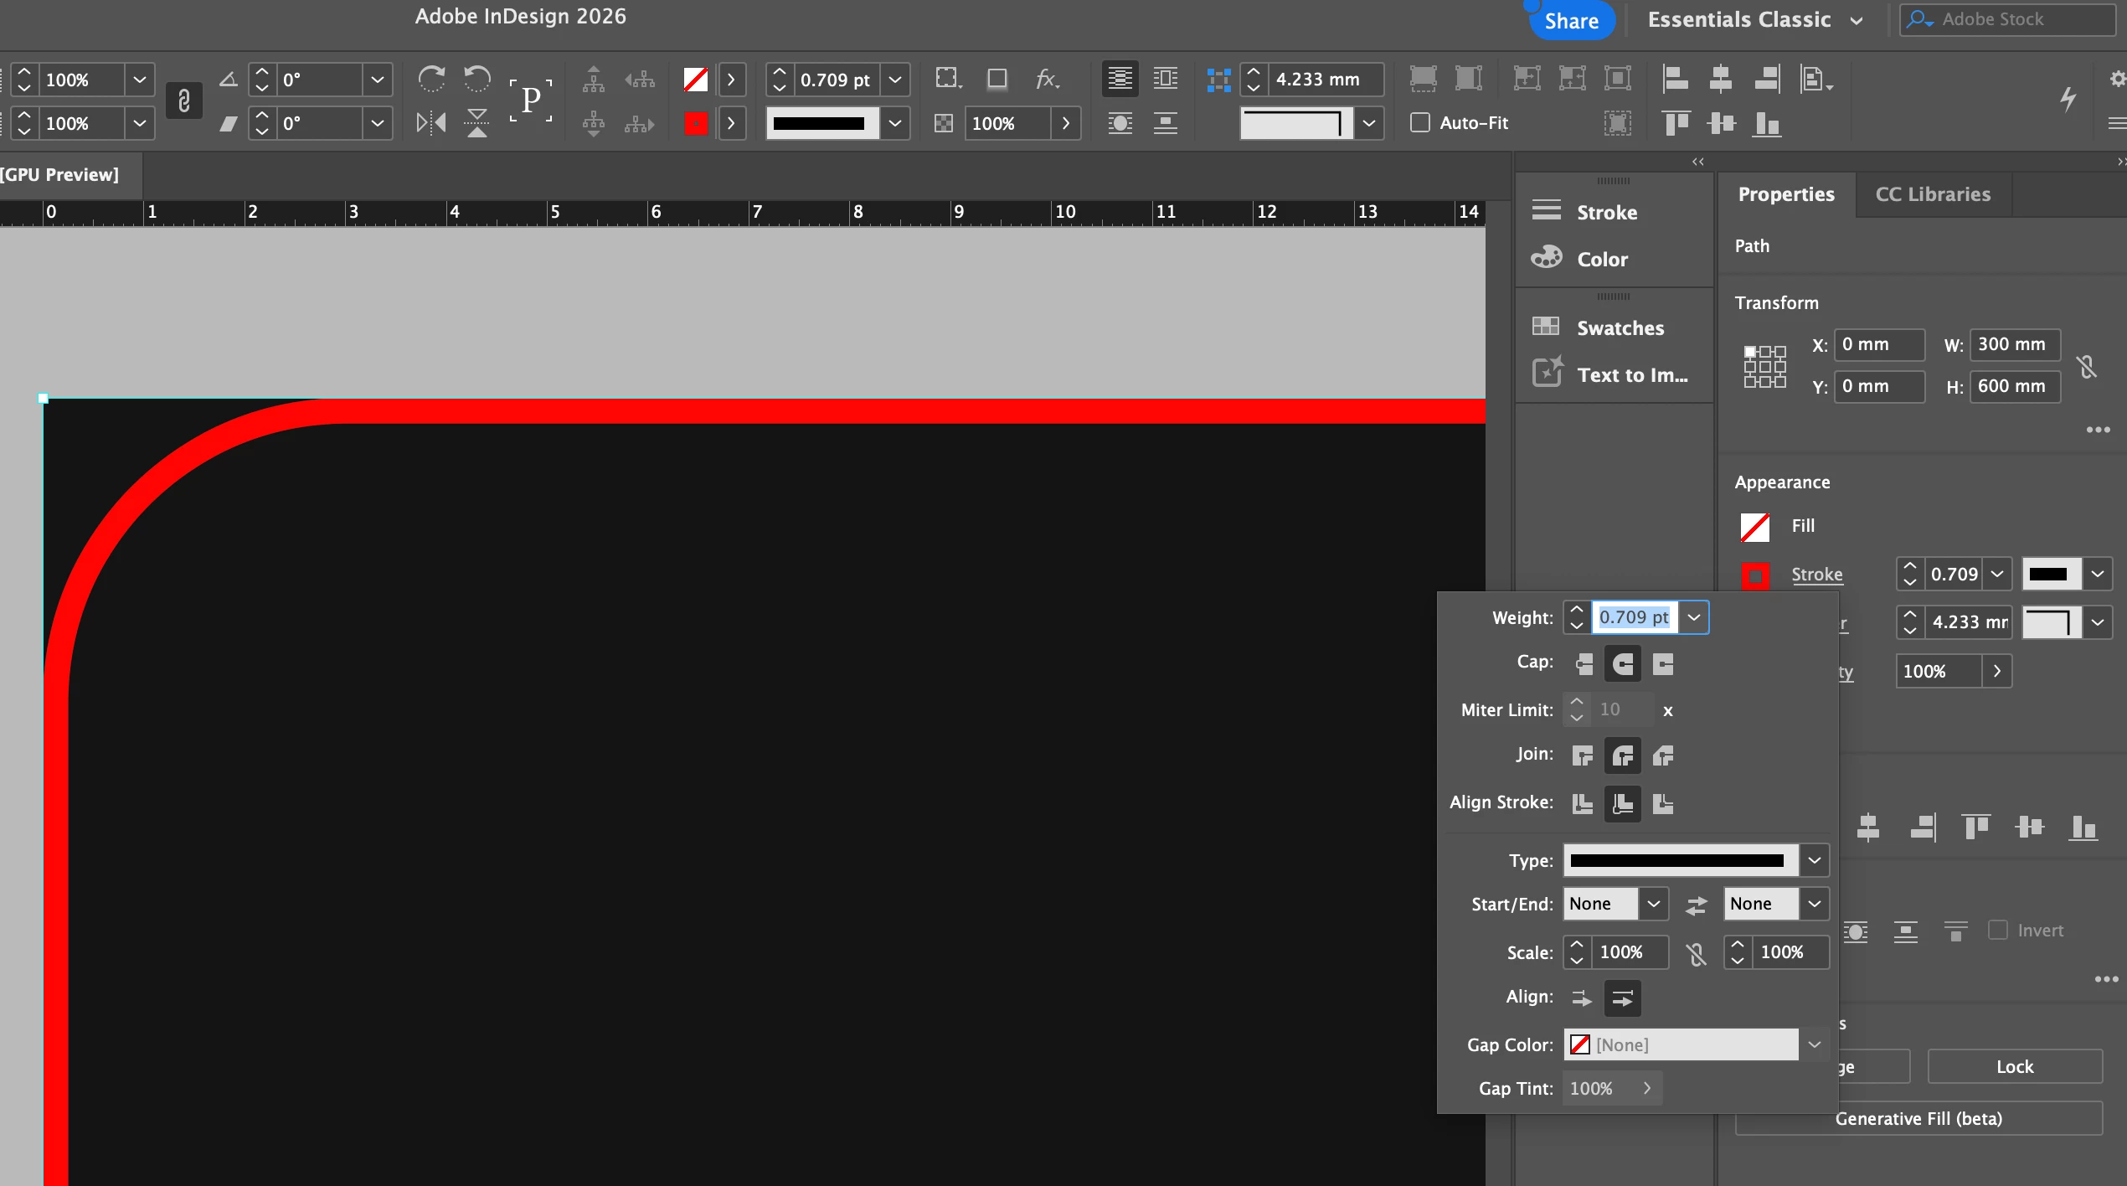The image size is (2127, 1186).
Task: Click the drop shadow effects fx icon
Action: coord(1047,80)
